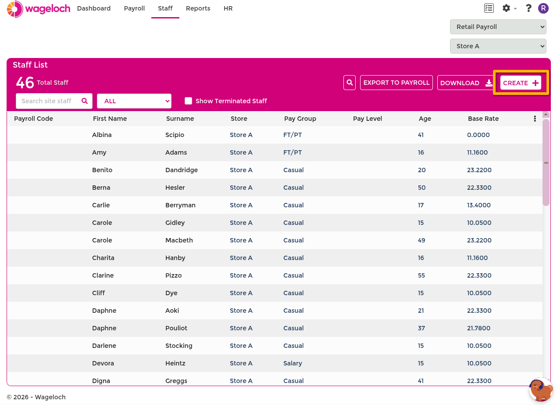
Task: Open the ALL filter dropdown
Action: coord(134,101)
